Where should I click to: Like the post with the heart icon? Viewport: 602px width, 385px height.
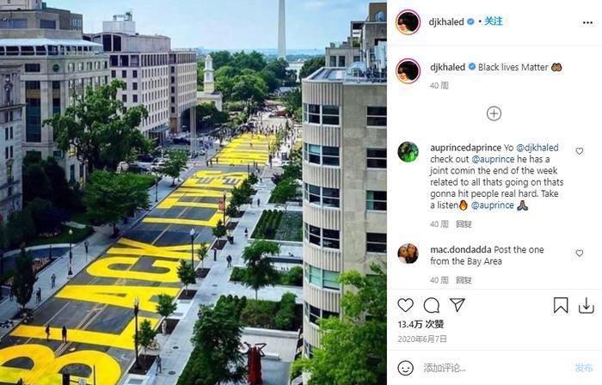(x=405, y=305)
